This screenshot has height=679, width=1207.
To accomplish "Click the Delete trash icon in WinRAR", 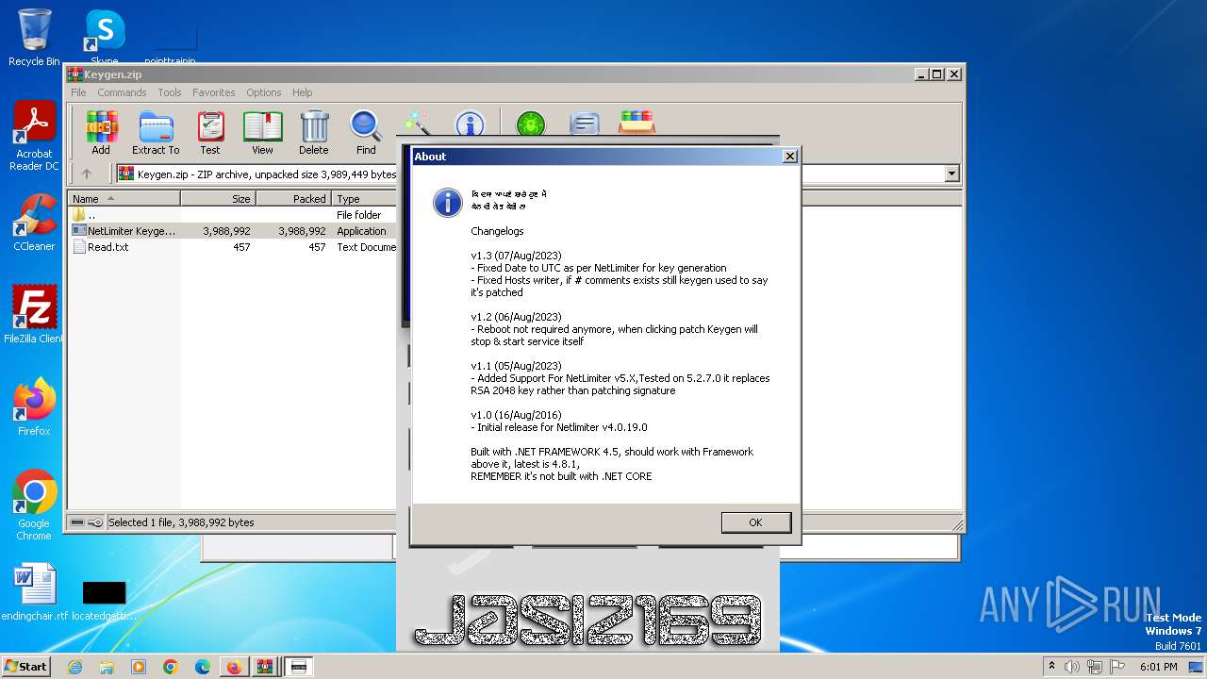I will point(314,132).
